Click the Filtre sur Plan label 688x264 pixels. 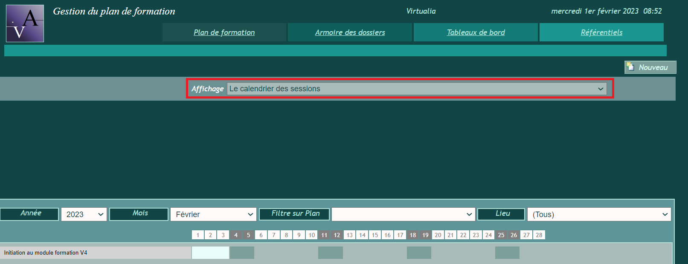(294, 214)
